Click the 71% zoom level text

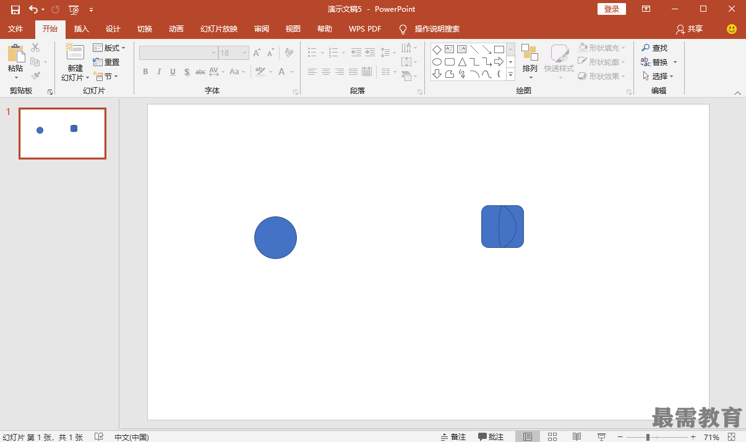point(711,437)
